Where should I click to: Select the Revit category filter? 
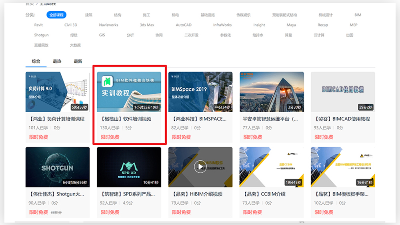pos(38,25)
